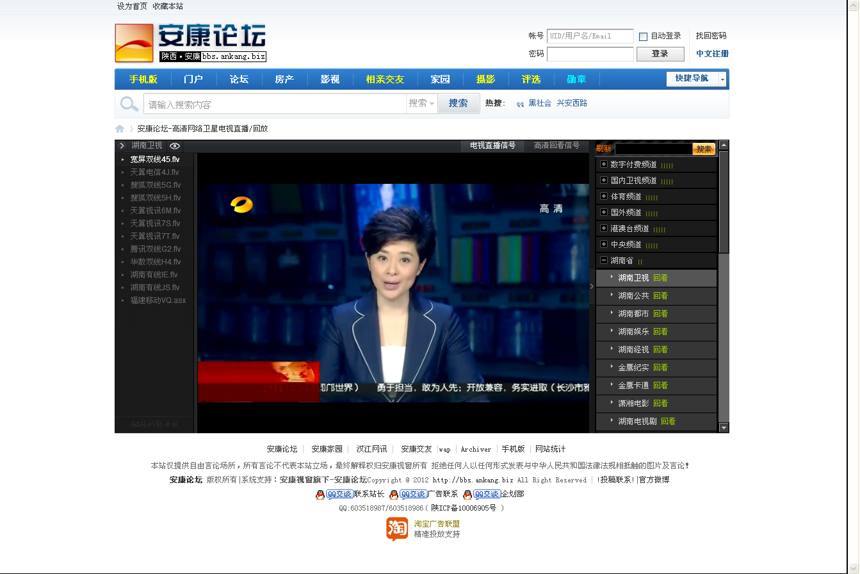The height and width of the screenshot is (574, 860).
Task: Click the 登录 button
Action: tap(660, 54)
